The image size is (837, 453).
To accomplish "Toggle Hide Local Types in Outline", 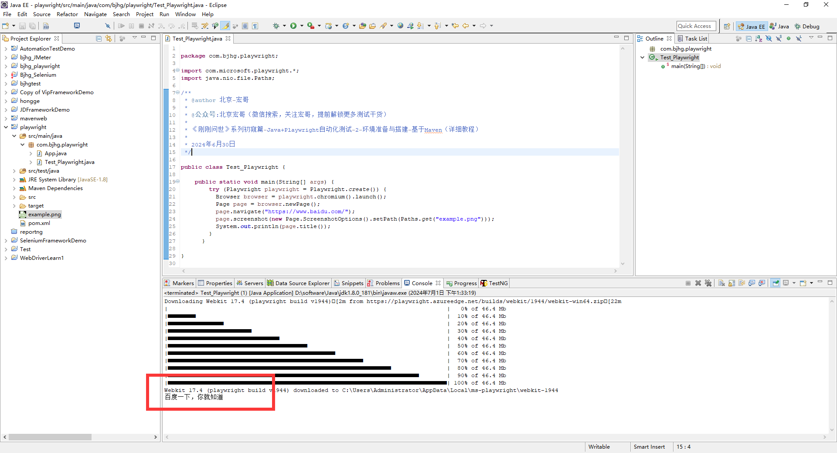I will tap(799, 38).
